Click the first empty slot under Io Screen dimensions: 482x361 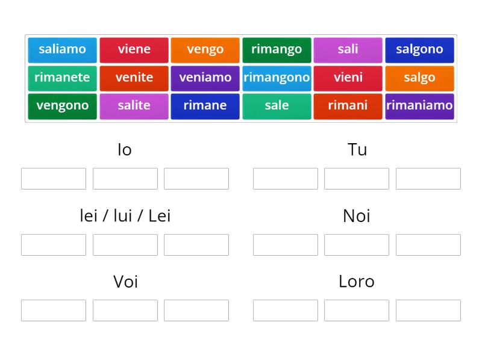[x=54, y=179]
